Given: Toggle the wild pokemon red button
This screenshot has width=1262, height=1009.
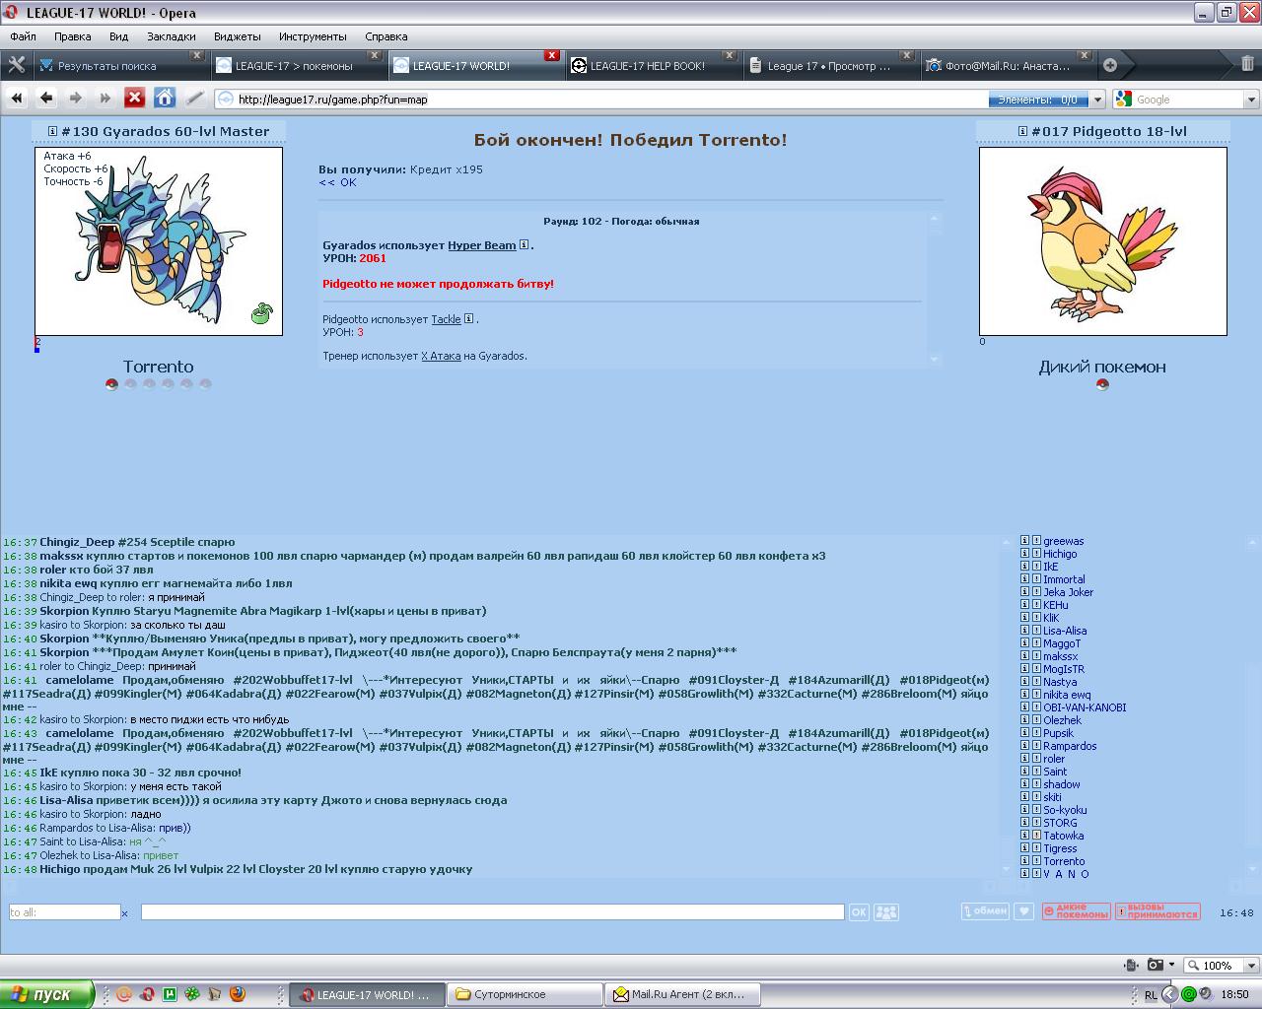Looking at the screenshot, I should pos(1076,911).
